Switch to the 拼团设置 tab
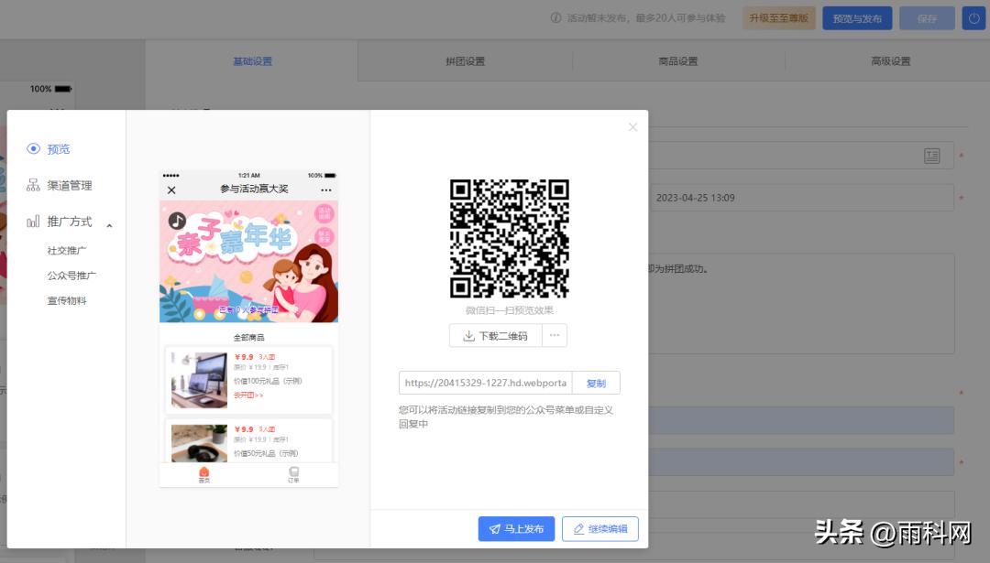Viewport: 990px width, 563px height. [466, 60]
